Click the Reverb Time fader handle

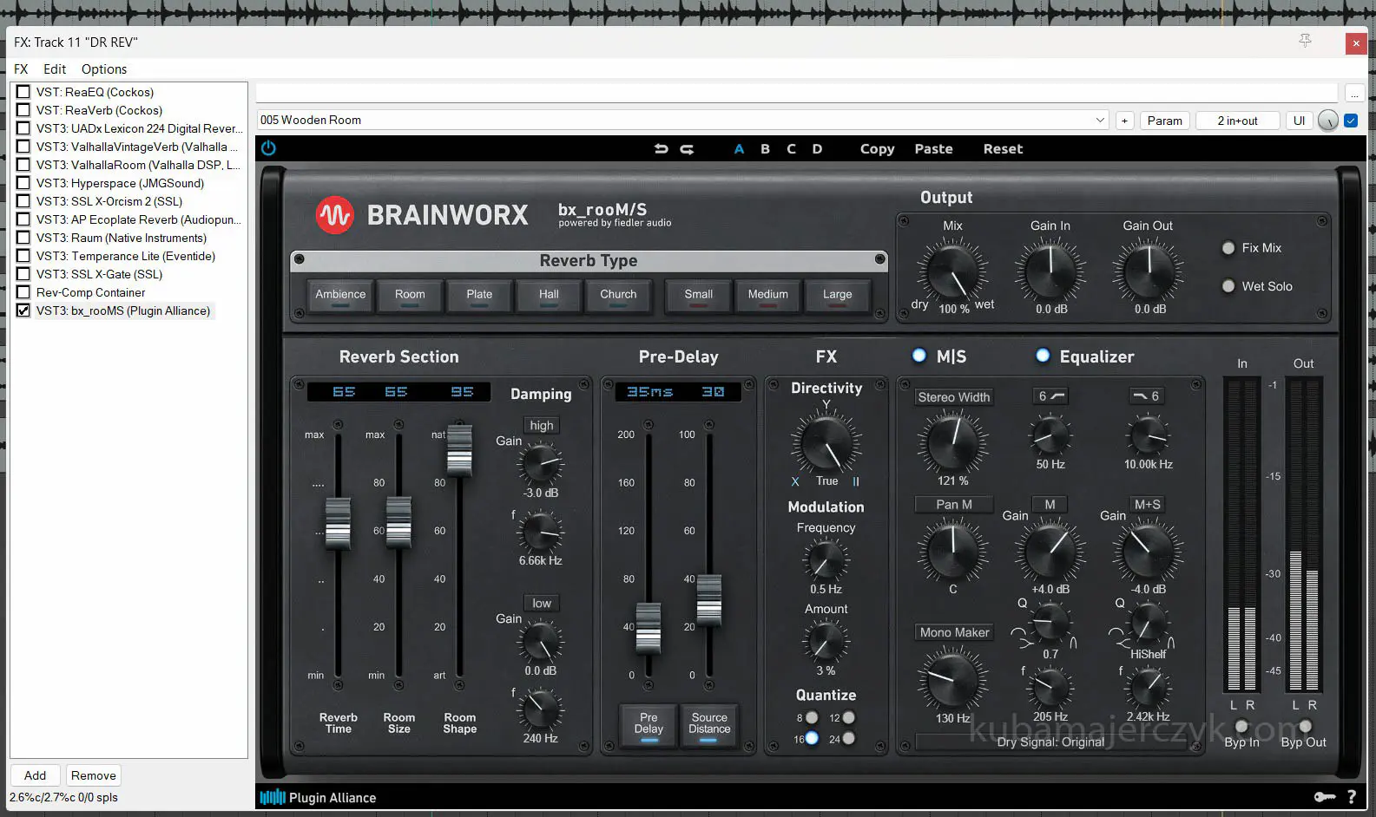point(338,524)
